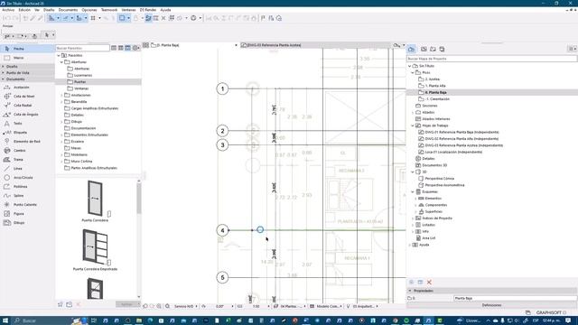Open the Edición menu

point(24,10)
